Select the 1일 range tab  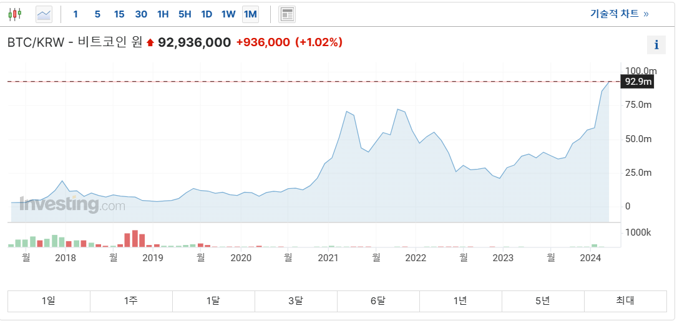coord(49,301)
